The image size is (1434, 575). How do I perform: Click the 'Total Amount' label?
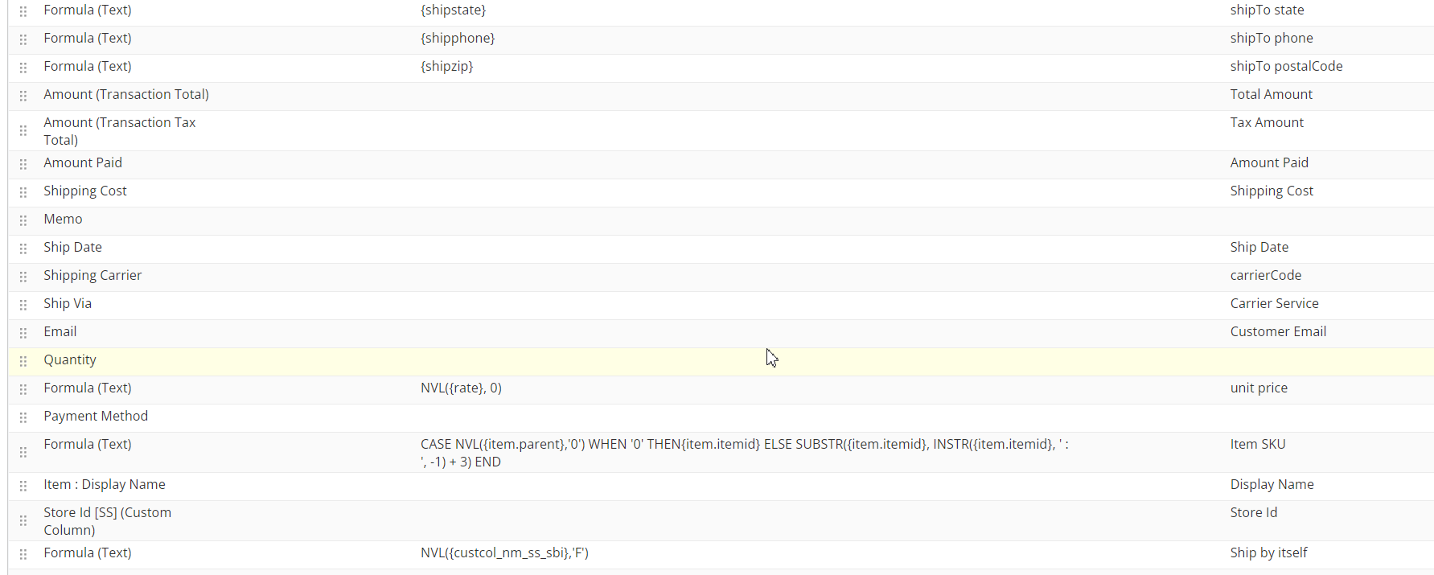pyautogui.click(x=1271, y=95)
